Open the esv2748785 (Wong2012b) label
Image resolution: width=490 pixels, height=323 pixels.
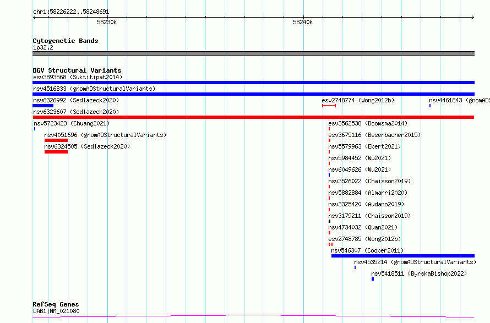click(x=364, y=239)
